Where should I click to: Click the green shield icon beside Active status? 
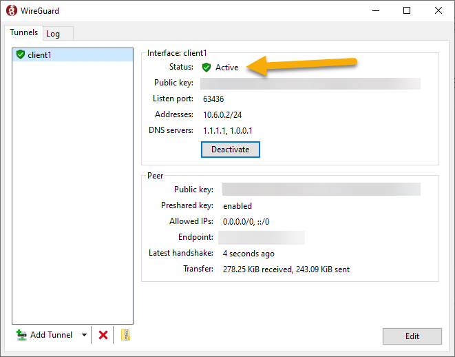(207, 68)
